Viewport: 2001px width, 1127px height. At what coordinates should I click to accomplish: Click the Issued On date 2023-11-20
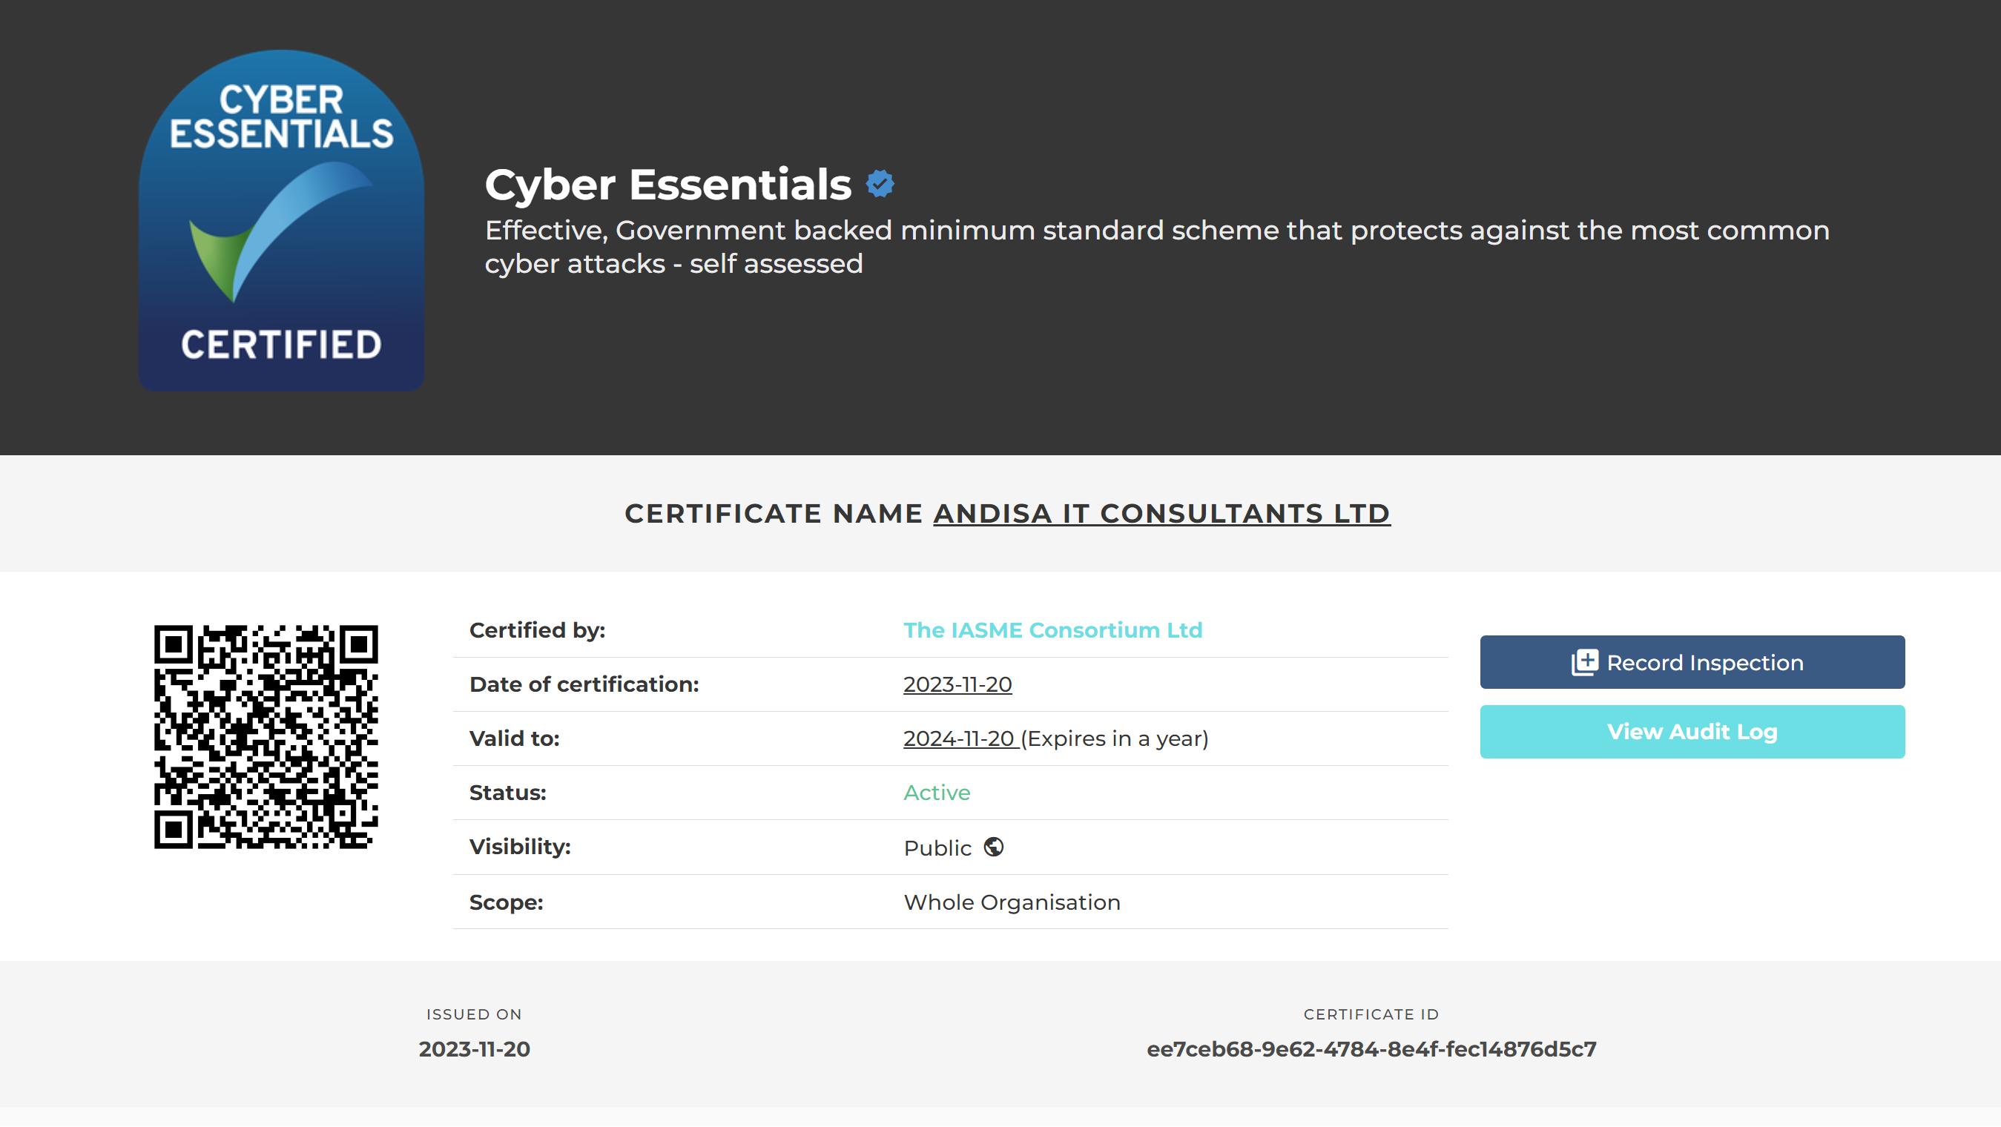coord(474,1049)
